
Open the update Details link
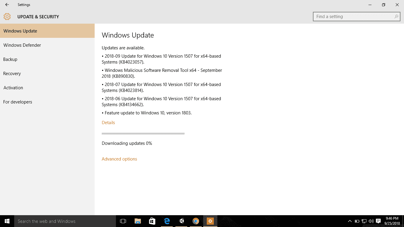108,122
